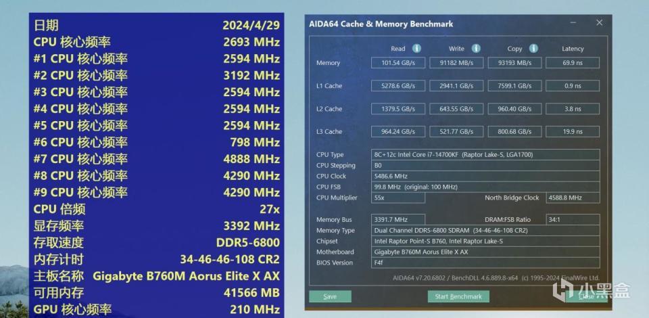This screenshot has width=649, height=318.
Task: Click the AIDA64 Cache & Memory Benchmark title
Action: 381,24
